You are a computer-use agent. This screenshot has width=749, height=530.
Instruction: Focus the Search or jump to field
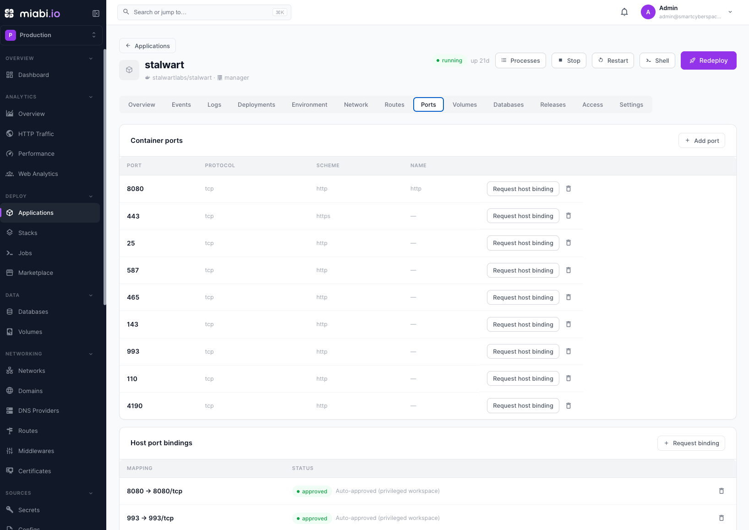tap(204, 12)
